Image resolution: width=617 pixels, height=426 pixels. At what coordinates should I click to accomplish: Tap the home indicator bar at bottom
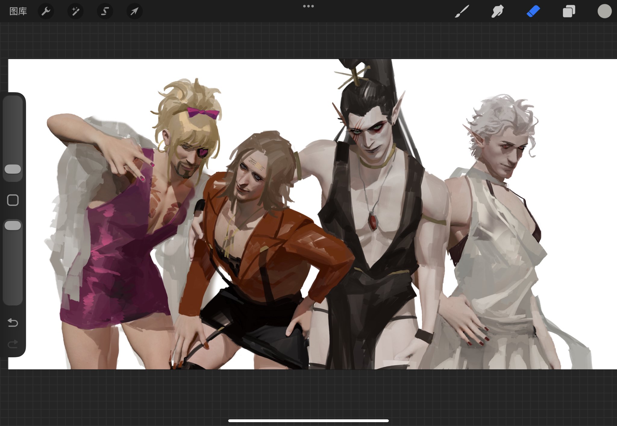point(308,420)
